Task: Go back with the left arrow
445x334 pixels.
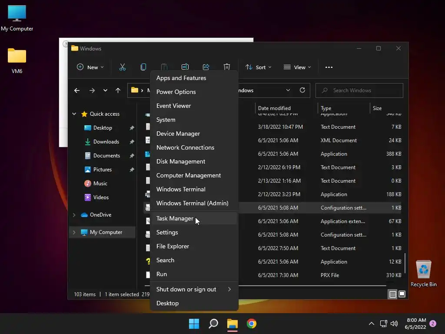Action: point(77,90)
